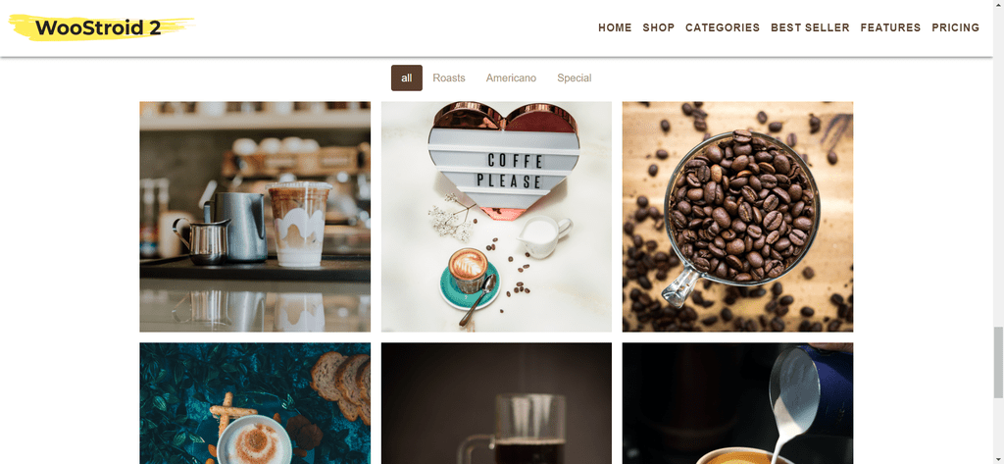Filter gallery by Special

575,77
